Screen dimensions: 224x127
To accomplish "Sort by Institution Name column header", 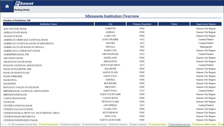I will click(x=49, y=24).
